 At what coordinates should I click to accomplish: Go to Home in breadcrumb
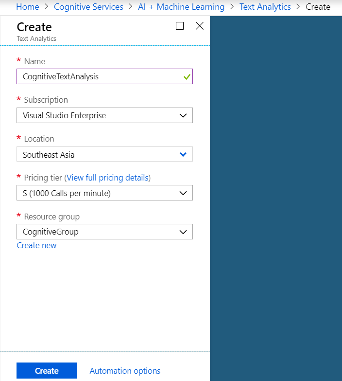tap(28, 7)
